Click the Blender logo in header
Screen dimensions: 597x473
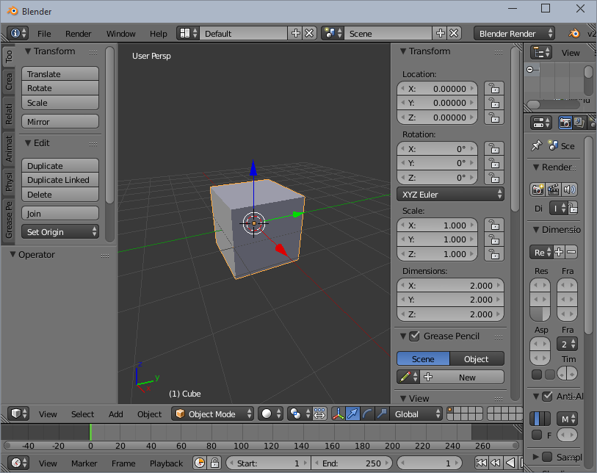[574, 34]
